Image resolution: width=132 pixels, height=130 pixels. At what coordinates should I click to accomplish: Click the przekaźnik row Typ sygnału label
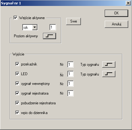coord(90,65)
